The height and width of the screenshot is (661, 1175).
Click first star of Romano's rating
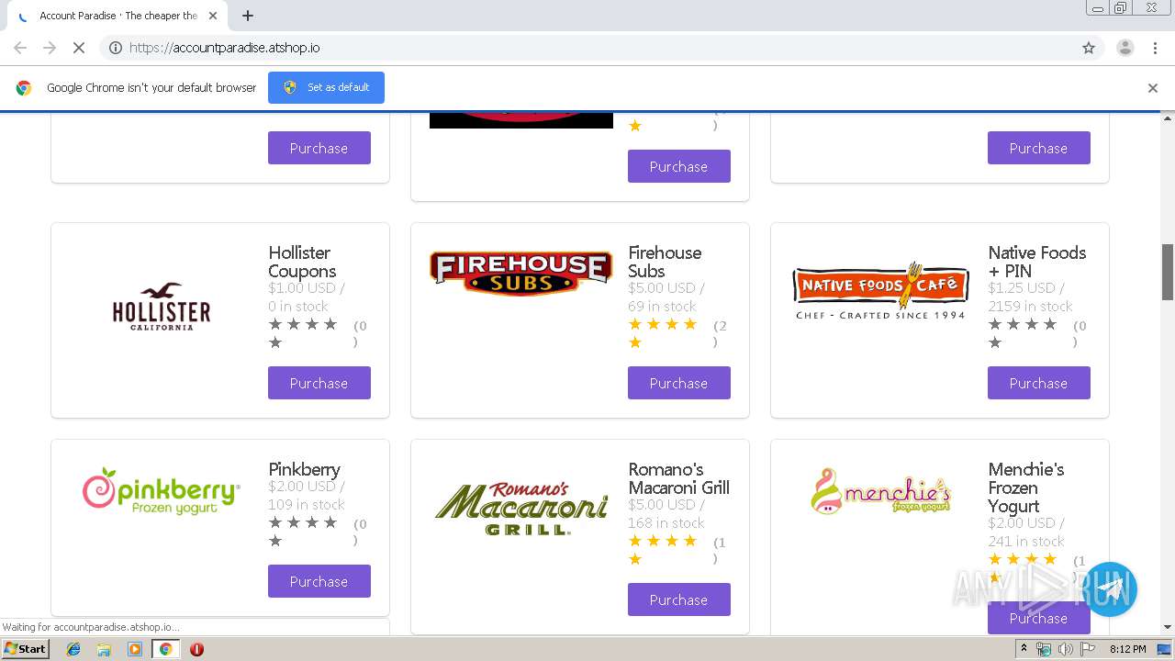coord(635,541)
